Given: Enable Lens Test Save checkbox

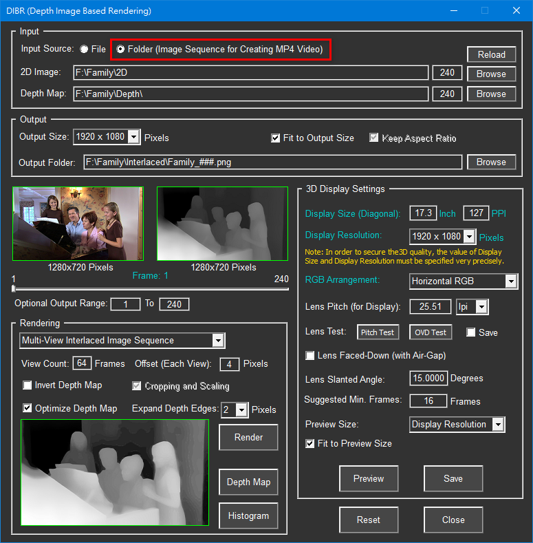Looking at the screenshot, I should (470, 332).
